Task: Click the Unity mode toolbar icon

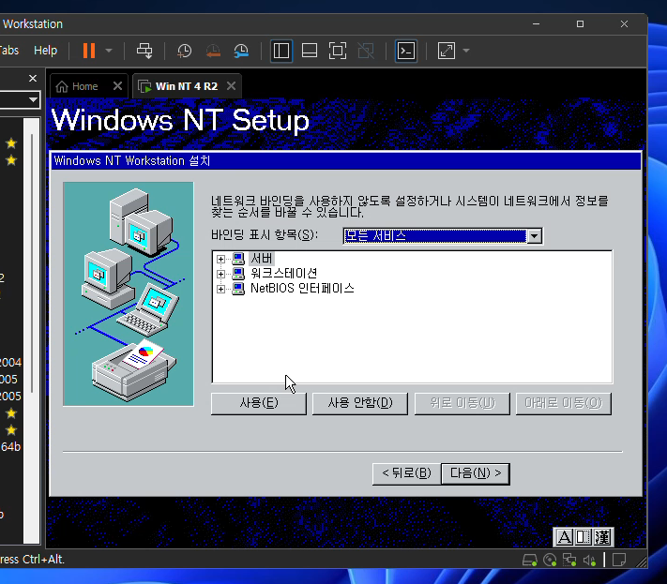Action: [x=366, y=51]
